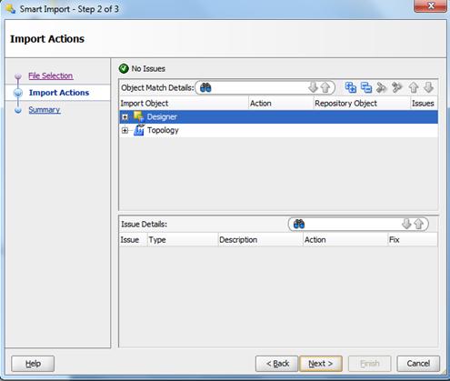Viewport: 450px width, 381px height.
Task: Click the Expand All icon in Object Match toolbar
Action: [x=351, y=87]
